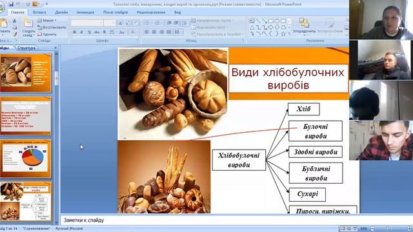This screenshot has height=232, width=413.
Task: Save the presentation with the floppy disk icon
Action: tap(11, 5)
